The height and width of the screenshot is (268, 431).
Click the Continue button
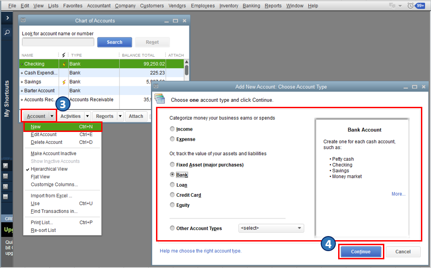click(x=361, y=252)
